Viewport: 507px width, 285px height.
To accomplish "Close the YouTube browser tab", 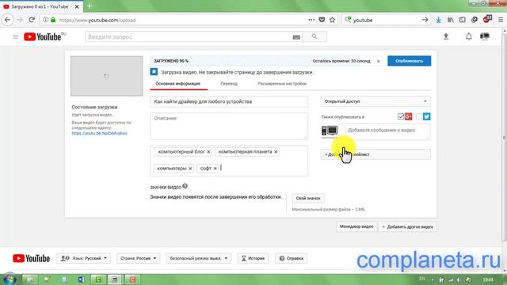I will coord(77,6).
